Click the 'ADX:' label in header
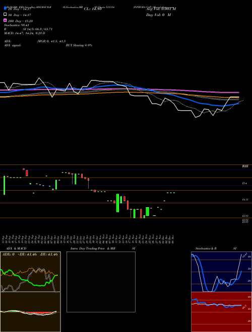The image size is (252, 332). tap(8, 41)
